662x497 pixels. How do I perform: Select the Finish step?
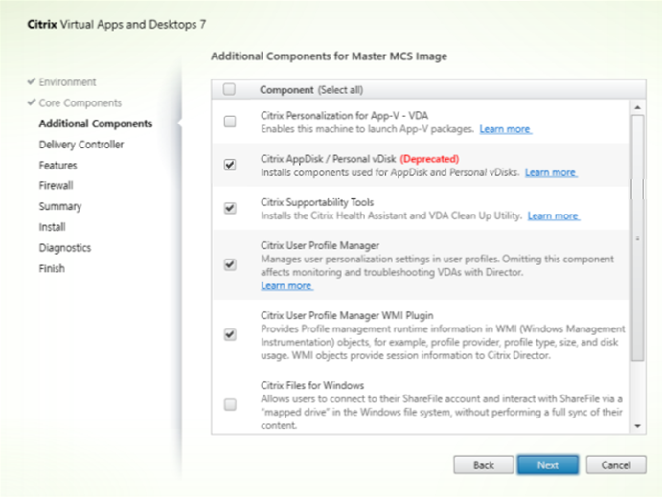click(x=52, y=268)
